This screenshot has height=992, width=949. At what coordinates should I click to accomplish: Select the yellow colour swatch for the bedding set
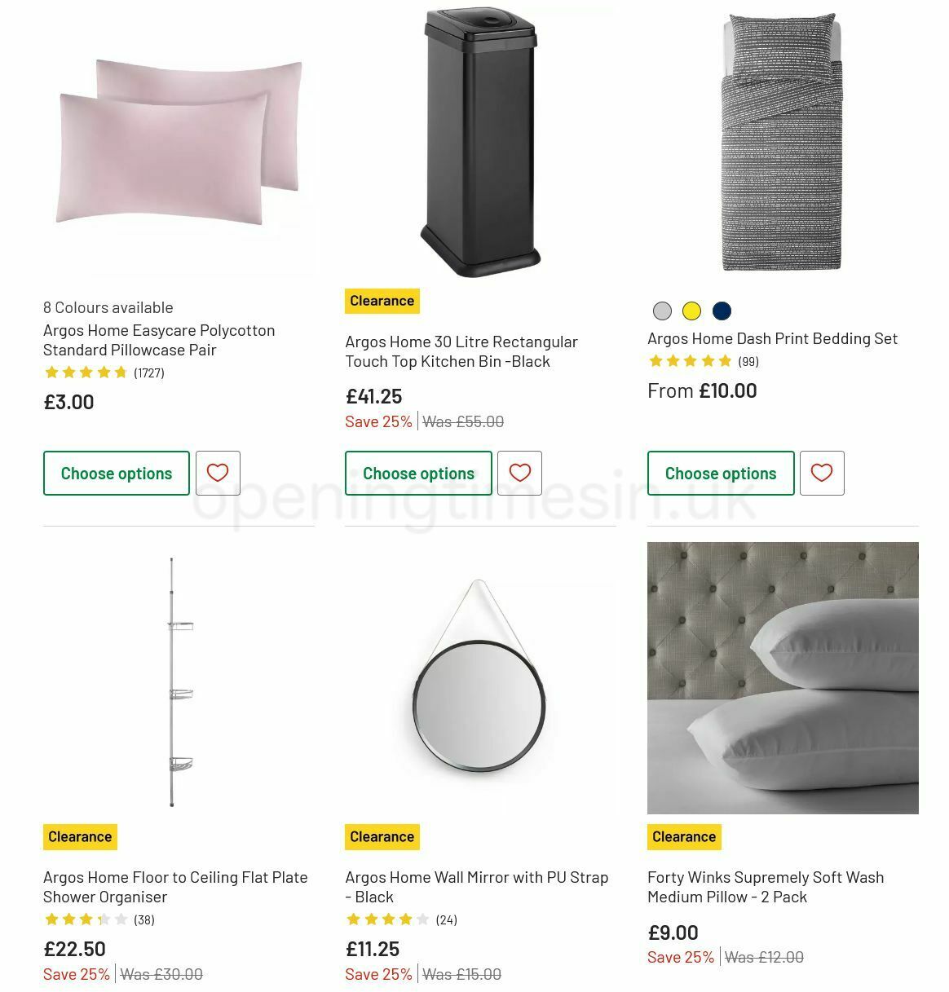tap(691, 311)
